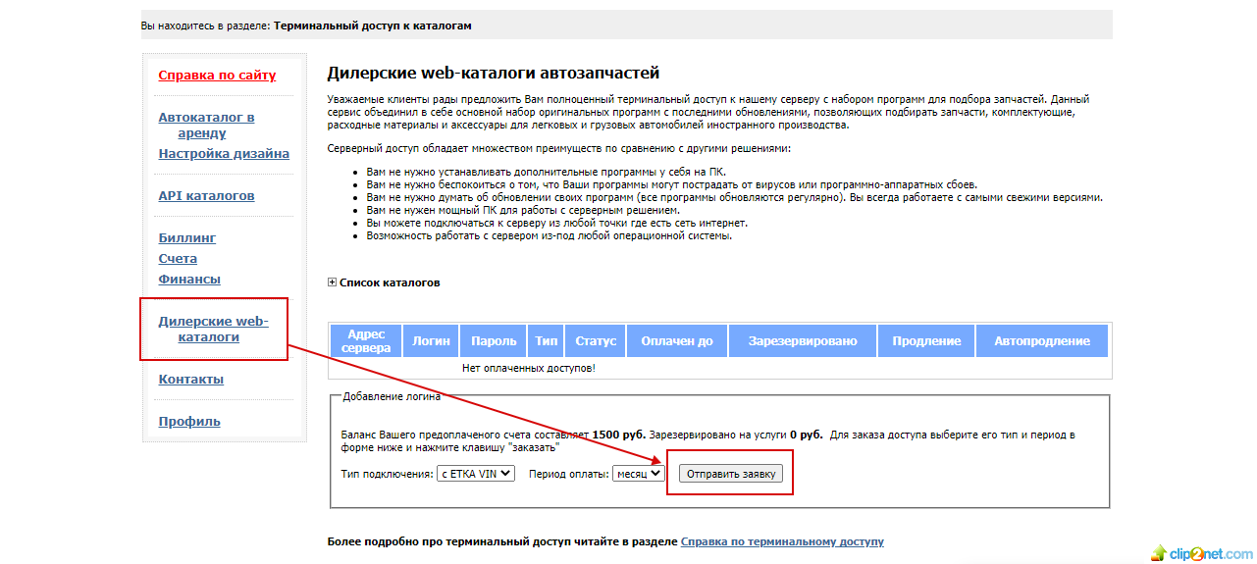Click the clip2net logo watermark
Viewport: 1257px width, 564px height.
pos(1201,553)
